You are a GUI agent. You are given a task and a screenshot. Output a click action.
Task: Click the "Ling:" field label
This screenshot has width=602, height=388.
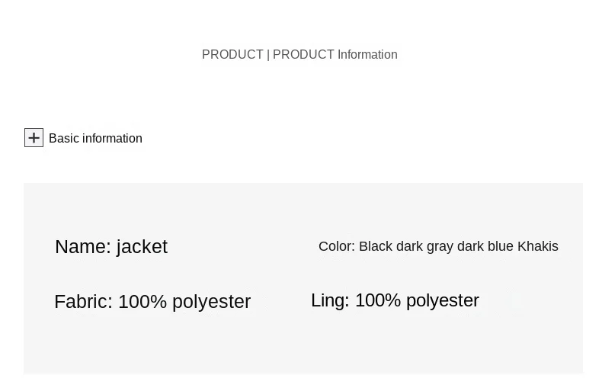[330, 300]
